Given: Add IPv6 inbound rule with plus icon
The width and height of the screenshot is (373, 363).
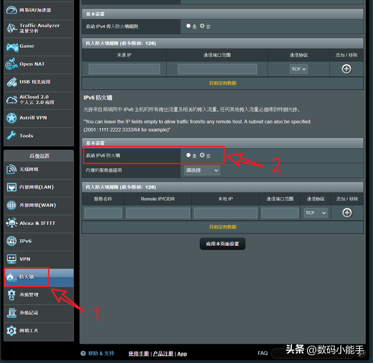Looking at the screenshot, I should pyautogui.click(x=347, y=212).
